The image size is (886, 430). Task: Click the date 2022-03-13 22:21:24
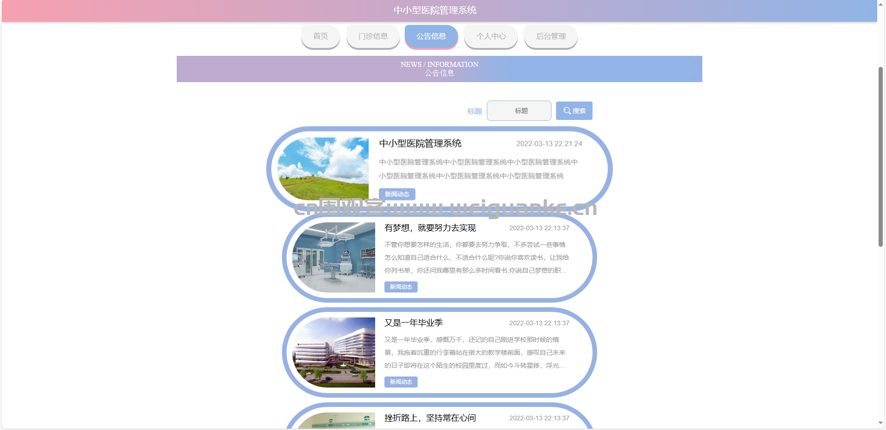pos(549,143)
